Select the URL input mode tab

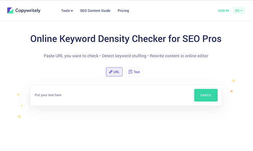tap(114, 72)
